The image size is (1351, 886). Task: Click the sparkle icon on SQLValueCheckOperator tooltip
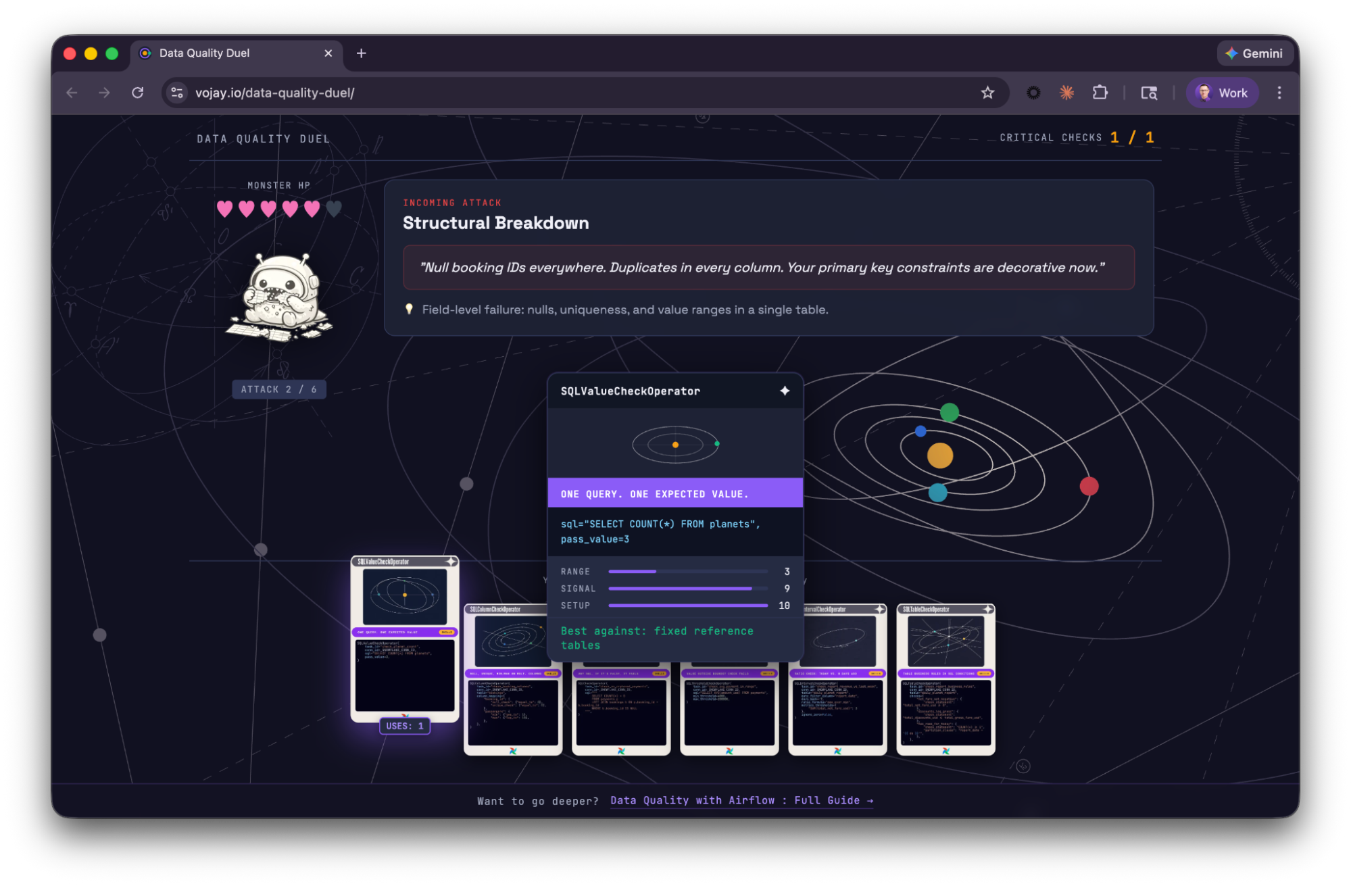785,391
